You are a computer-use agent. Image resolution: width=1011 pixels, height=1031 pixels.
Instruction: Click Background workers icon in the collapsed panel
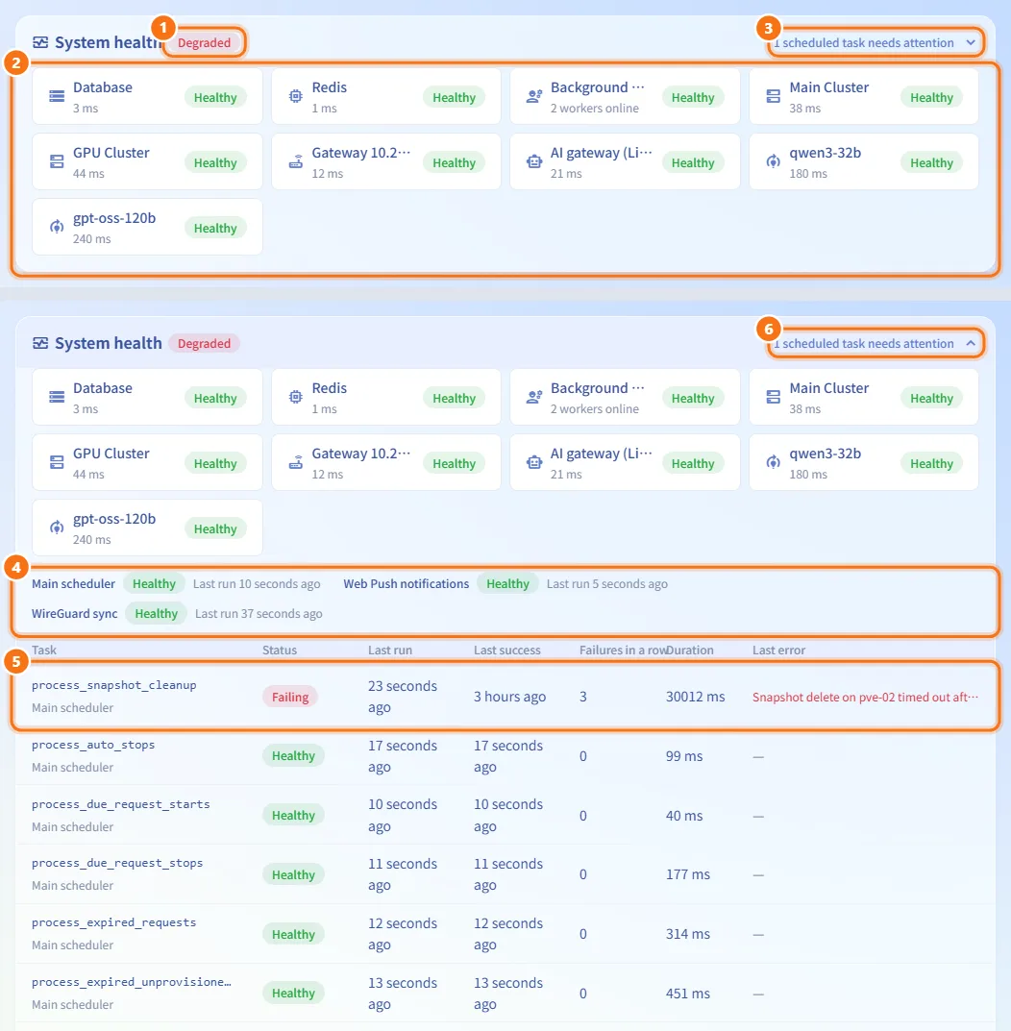[534, 97]
